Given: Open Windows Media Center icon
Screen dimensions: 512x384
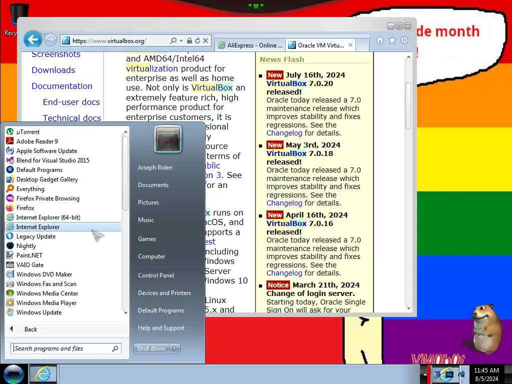Looking at the screenshot, I should (x=10, y=293).
